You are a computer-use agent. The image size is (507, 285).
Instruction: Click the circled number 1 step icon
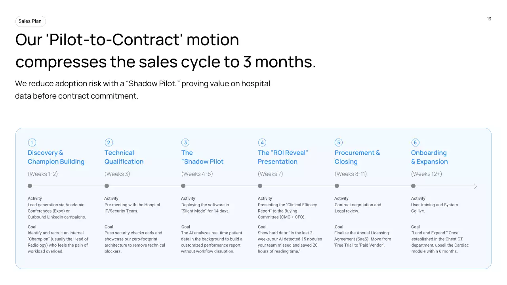click(32, 142)
